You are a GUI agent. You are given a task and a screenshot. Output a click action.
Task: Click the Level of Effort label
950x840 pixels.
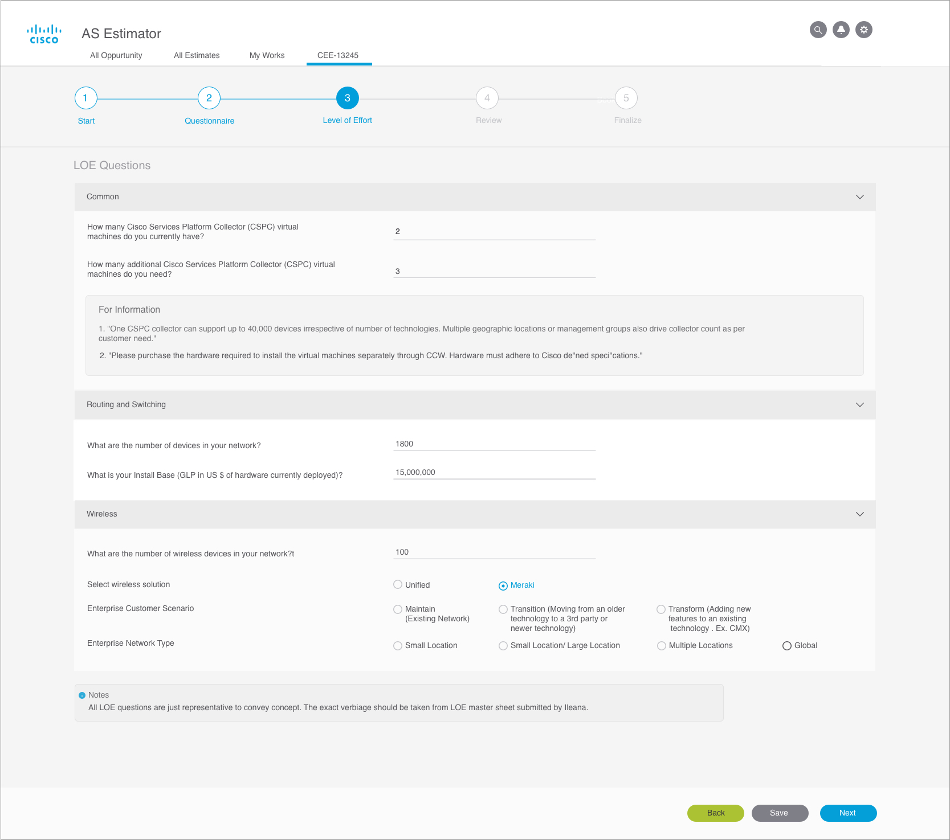click(348, 120)
